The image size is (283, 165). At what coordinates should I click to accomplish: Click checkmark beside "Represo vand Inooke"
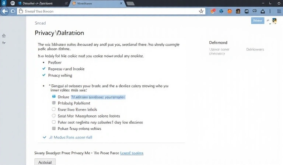tap(44, 69)
